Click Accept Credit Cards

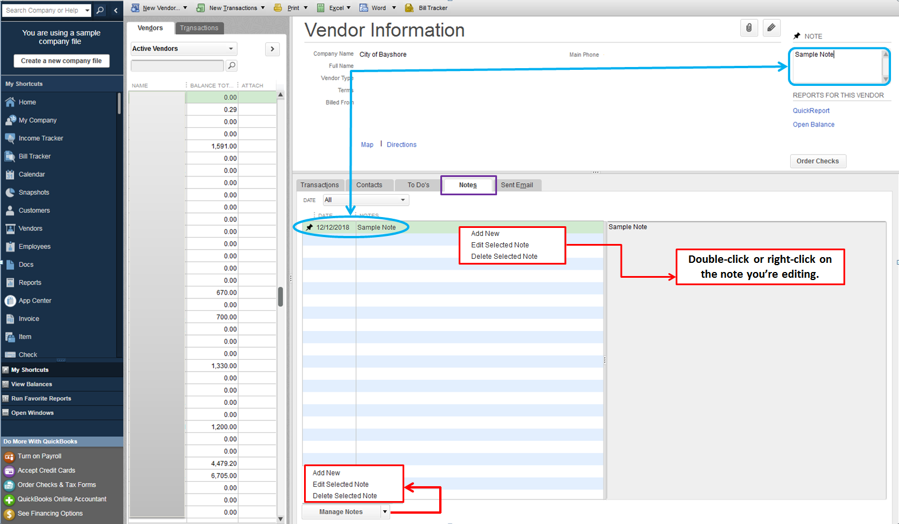pos(46,471)
